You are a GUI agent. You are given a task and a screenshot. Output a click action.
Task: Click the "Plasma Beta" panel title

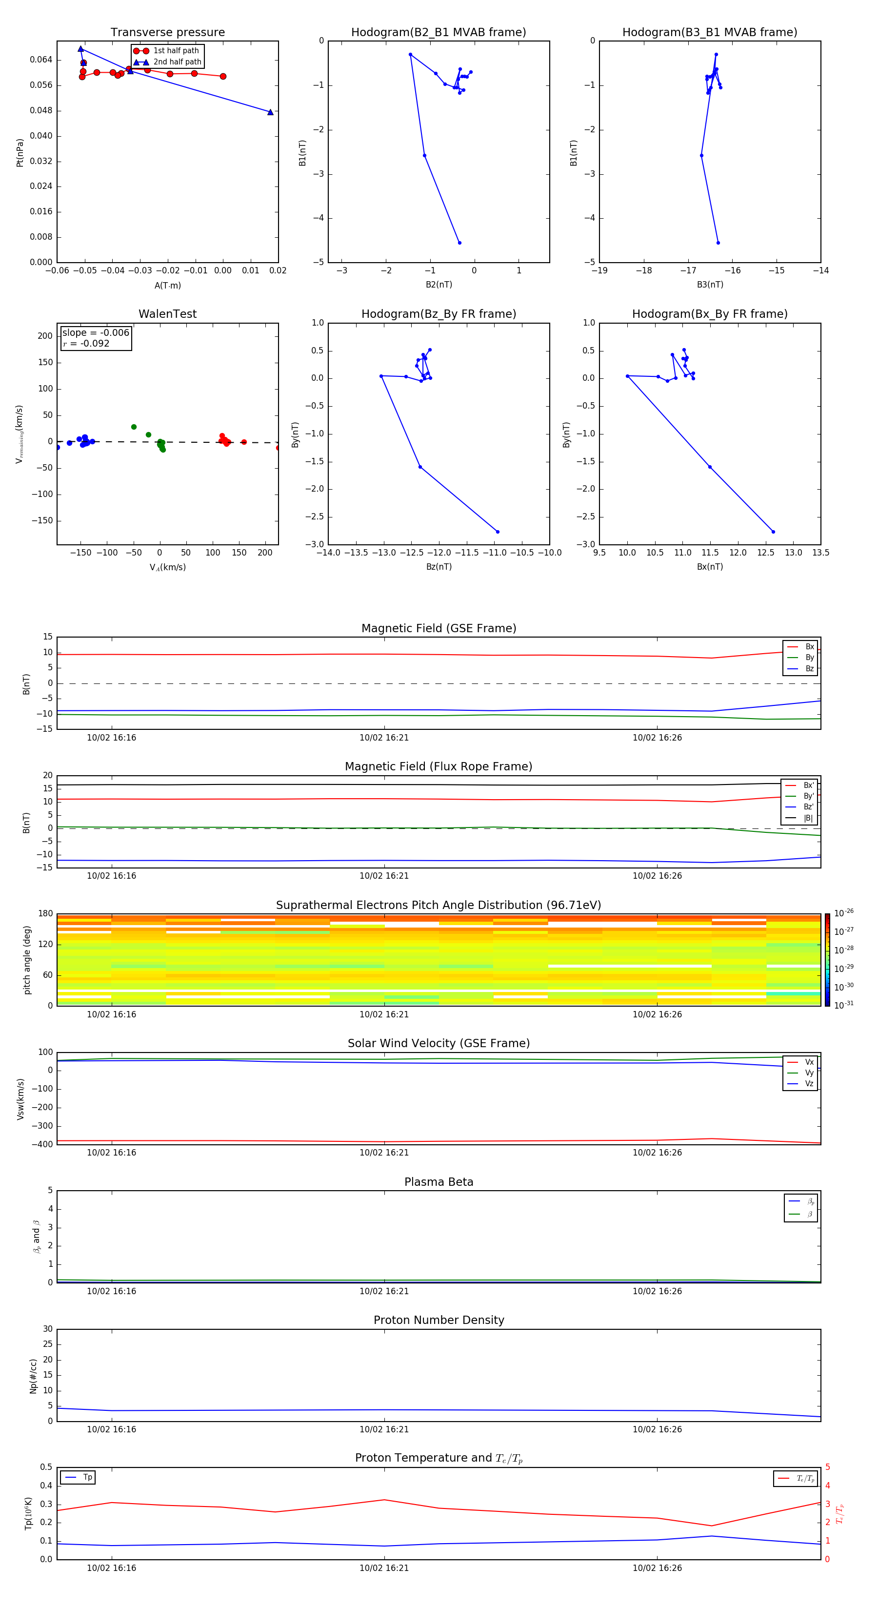coord(439,1182)
